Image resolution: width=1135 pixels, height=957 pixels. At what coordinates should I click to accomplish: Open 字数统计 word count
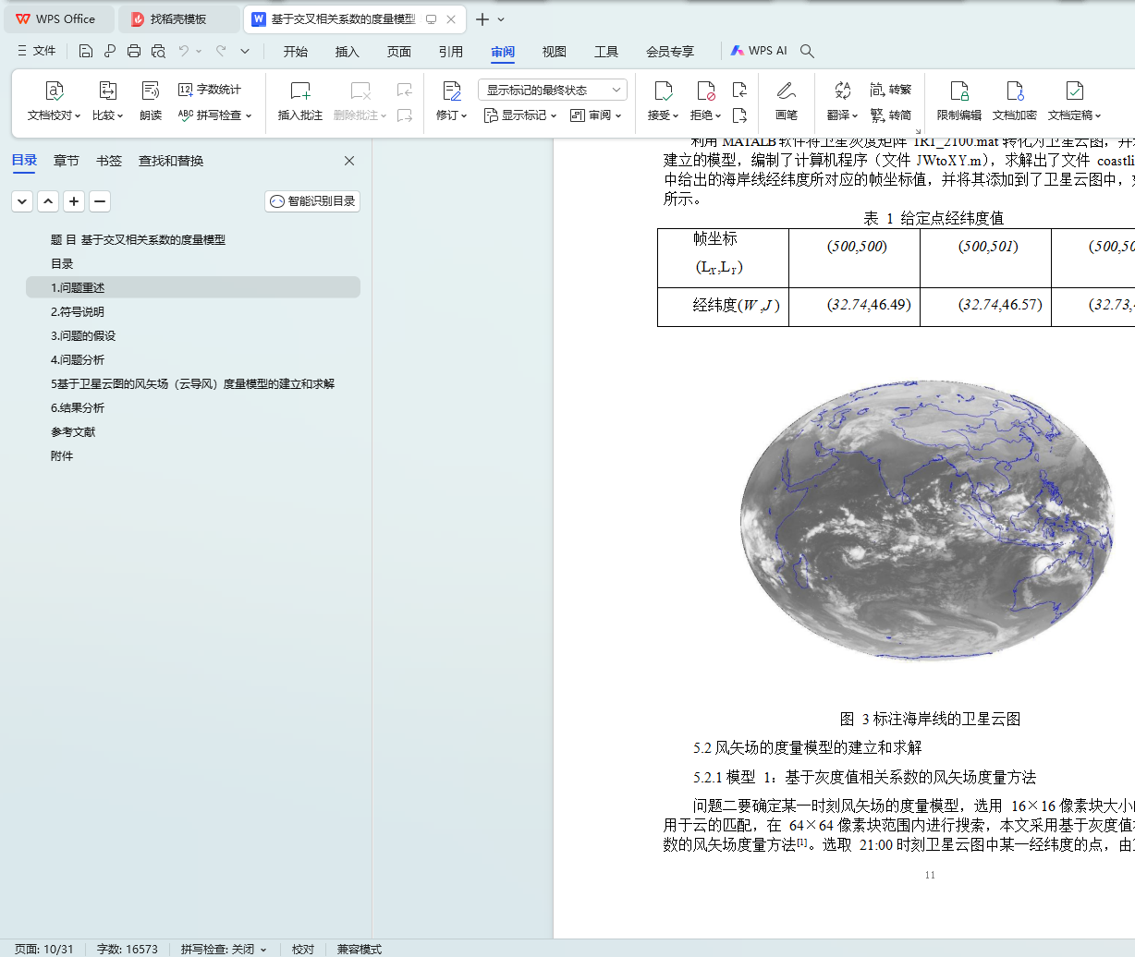coord(210,90)
